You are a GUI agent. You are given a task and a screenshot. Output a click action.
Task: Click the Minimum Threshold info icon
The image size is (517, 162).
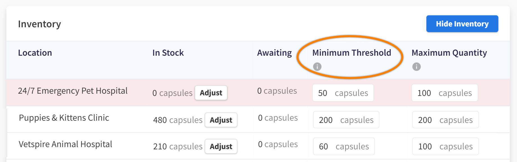317,67
